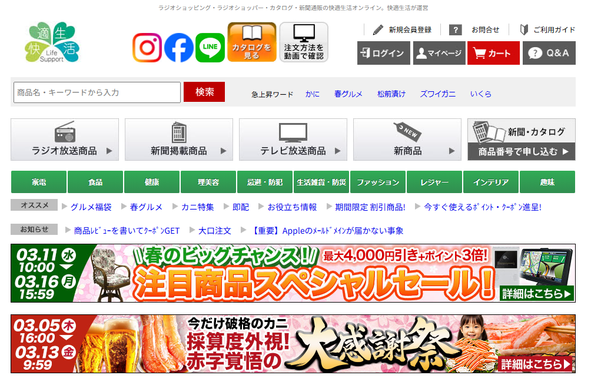This screenshot has height=385, width=591.
Task: Open 新聞・カタログ 商品番号で申し込む
Action: pyautogui.click(x=521, y=140)
